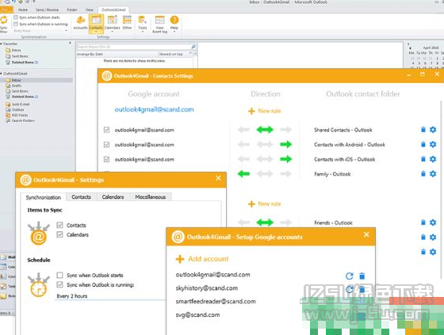Collapse the Favorites folder group

pyautogui.click(x=1, y=44)
